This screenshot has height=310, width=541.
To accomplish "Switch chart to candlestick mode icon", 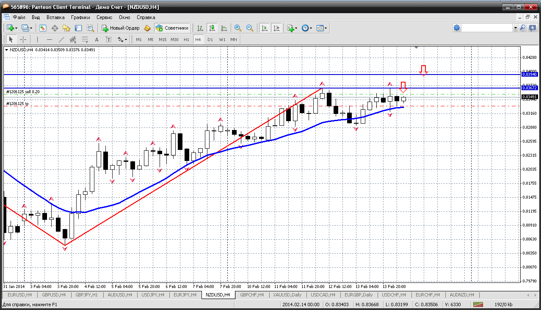I will pyautogui.click(x=212, y=28).
